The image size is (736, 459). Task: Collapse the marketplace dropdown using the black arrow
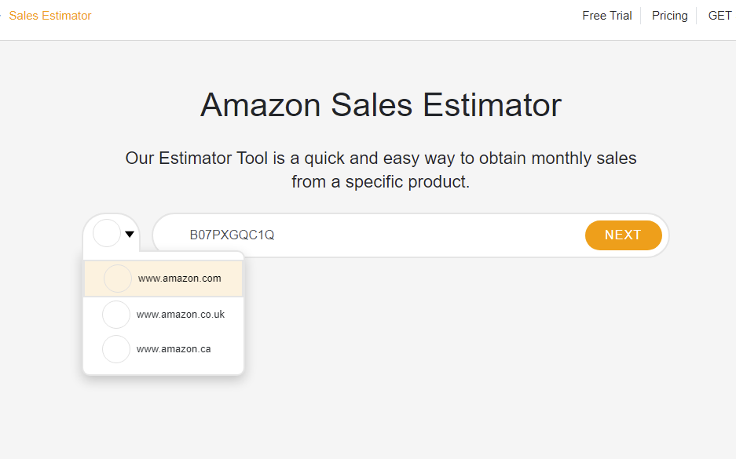tap(130, 234)
